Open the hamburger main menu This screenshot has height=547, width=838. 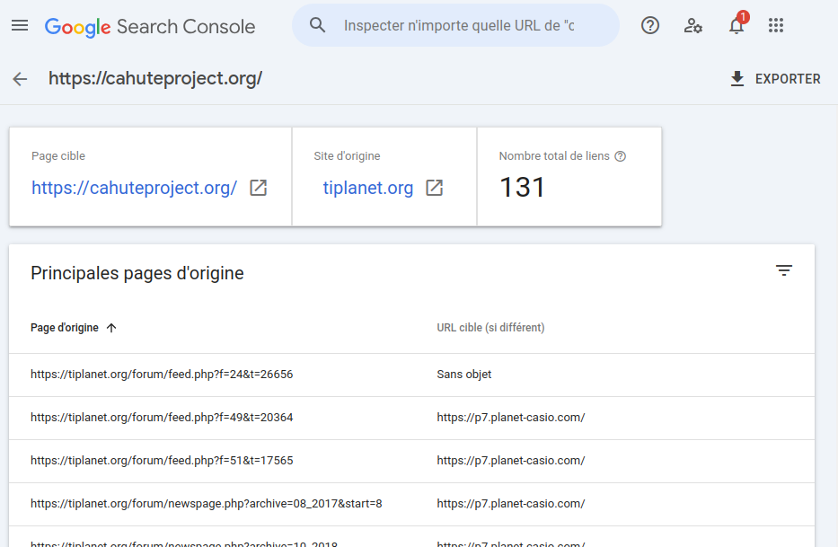pos(20,26)
